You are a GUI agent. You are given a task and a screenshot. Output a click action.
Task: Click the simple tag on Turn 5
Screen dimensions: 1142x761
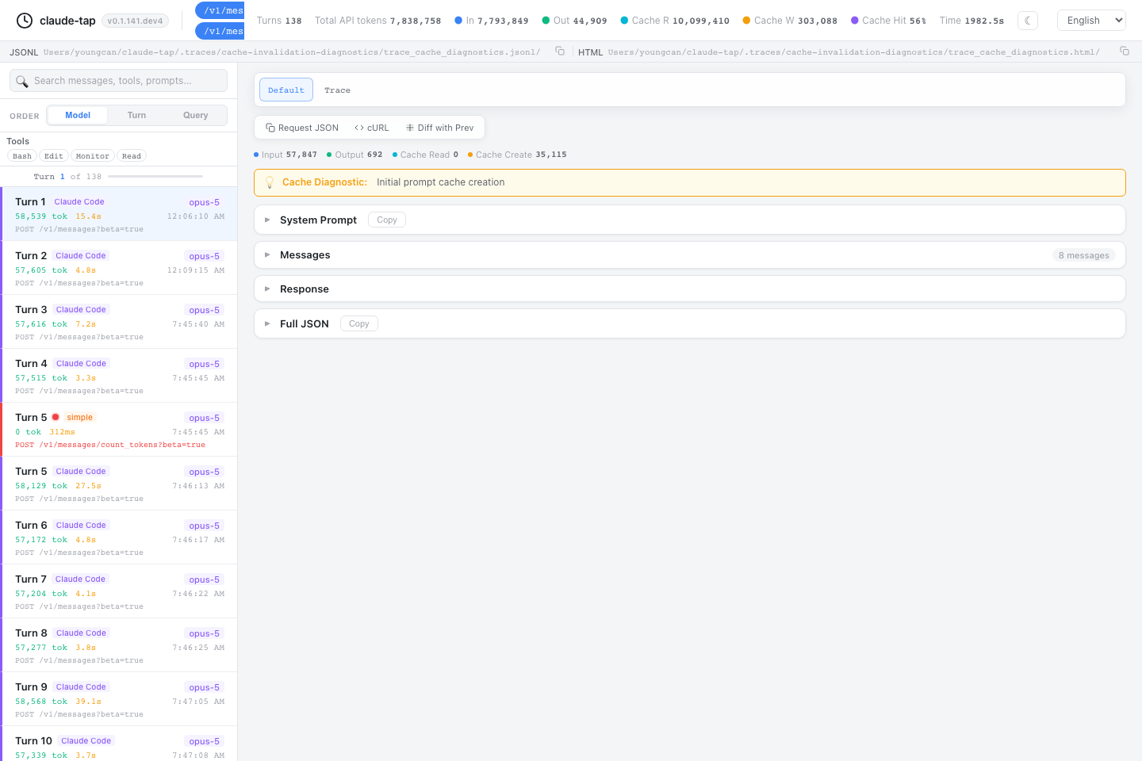point(79,418)
